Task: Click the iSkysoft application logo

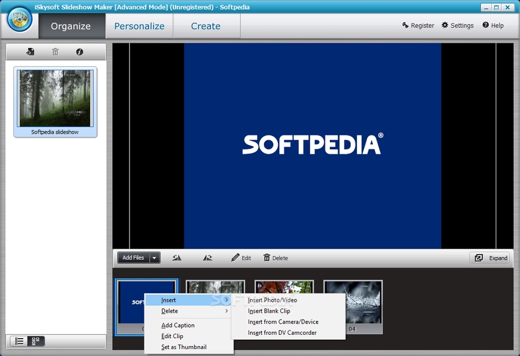Action: pyautogui.click(x=20, y=20)
